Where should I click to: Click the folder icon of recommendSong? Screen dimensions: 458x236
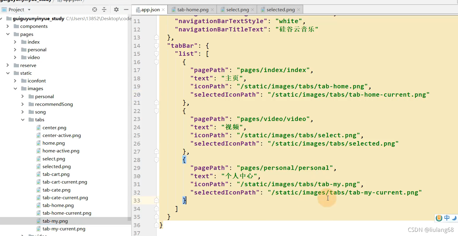click(31, 104)
